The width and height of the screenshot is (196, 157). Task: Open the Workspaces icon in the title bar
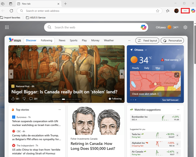coord(3,4)
